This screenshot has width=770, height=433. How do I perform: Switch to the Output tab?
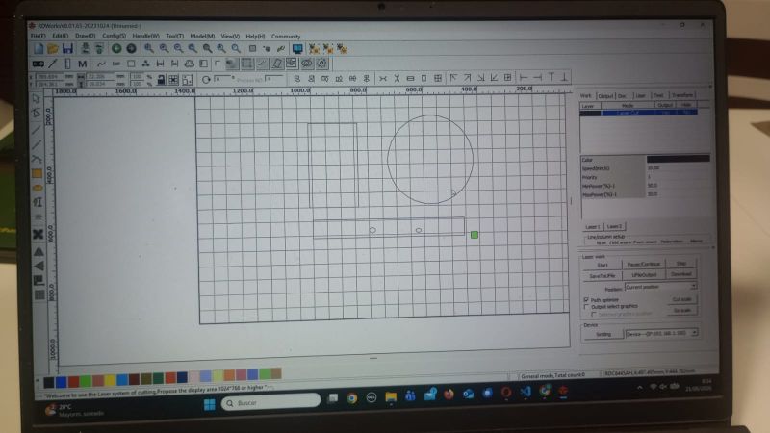(x=605, y=95)
